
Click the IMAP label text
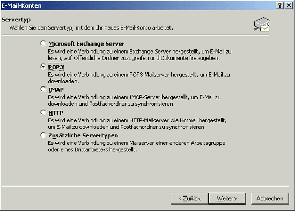(x=56, y=90)
